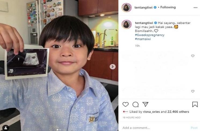Like the first comment's heart
Screen dimensions: 200x131
193,56
